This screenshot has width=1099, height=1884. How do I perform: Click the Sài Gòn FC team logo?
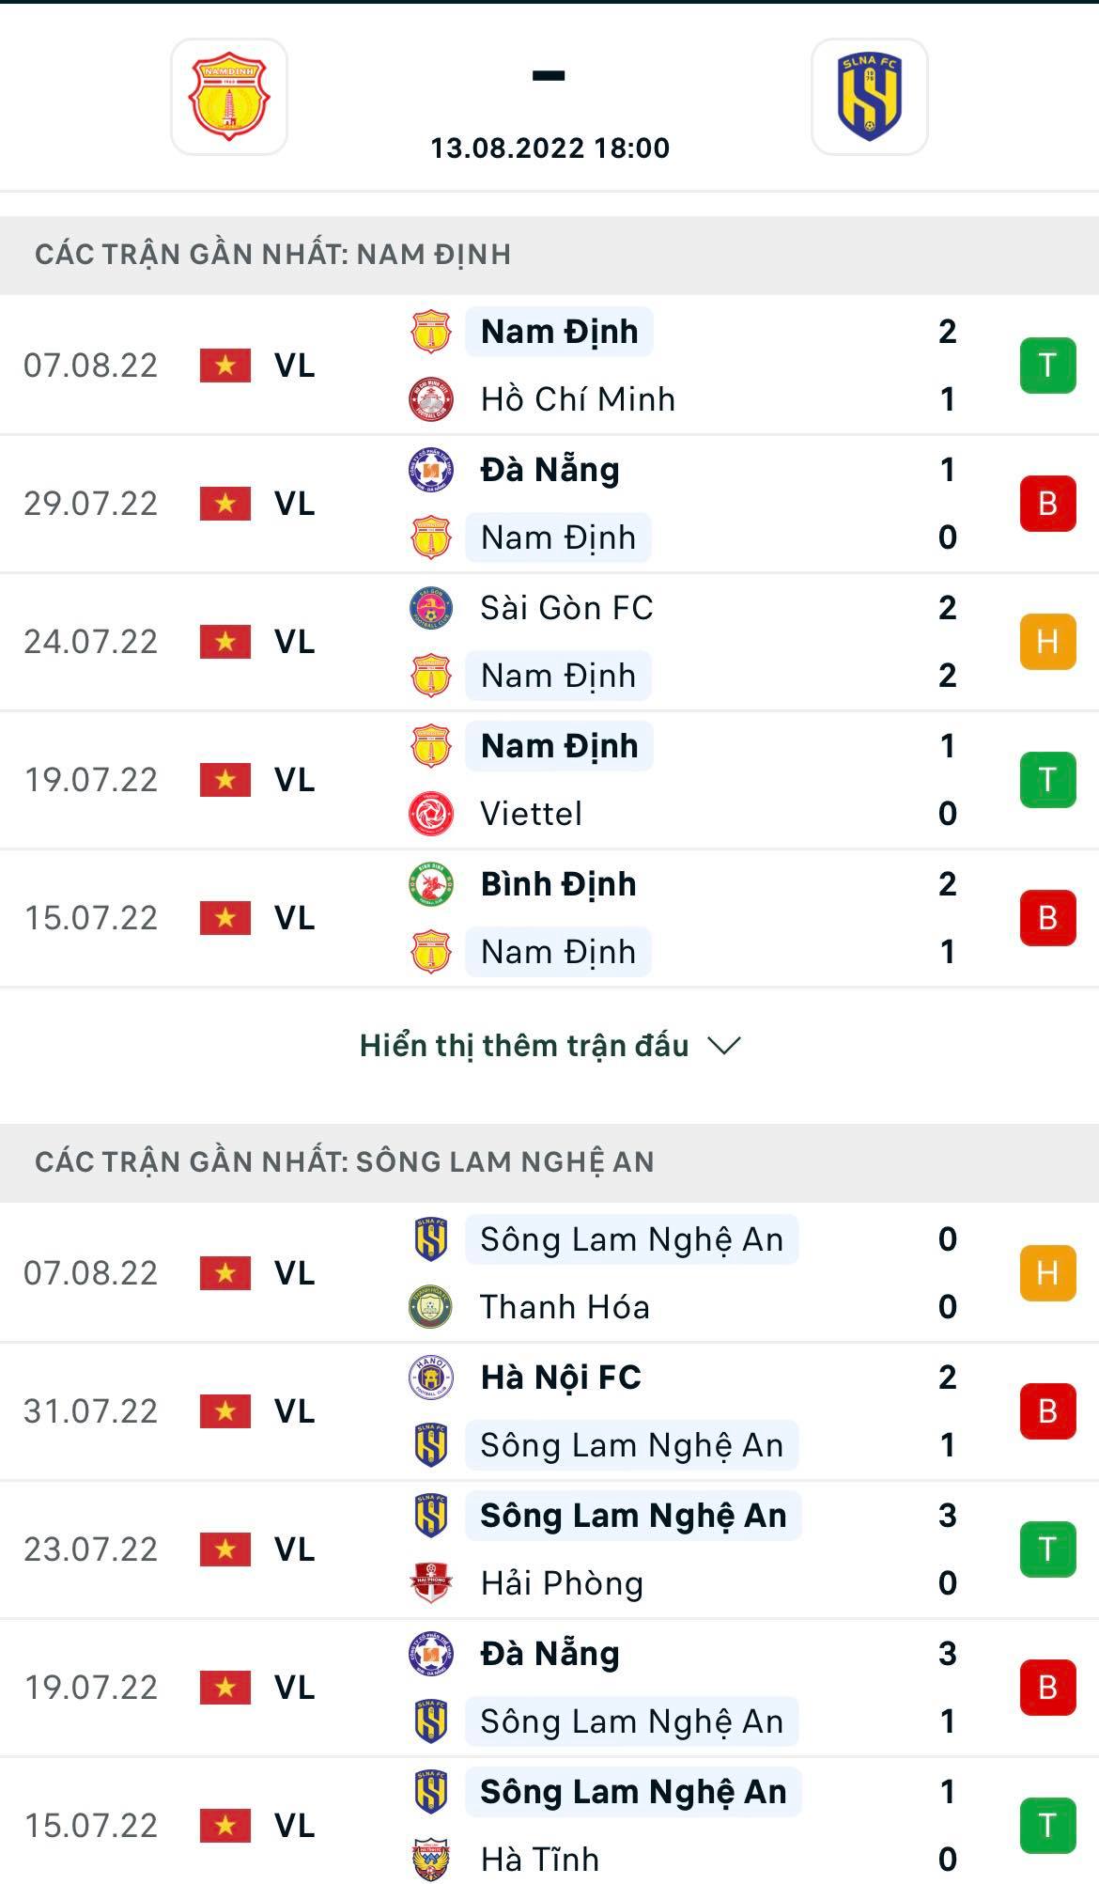click(x=431, y=608)
